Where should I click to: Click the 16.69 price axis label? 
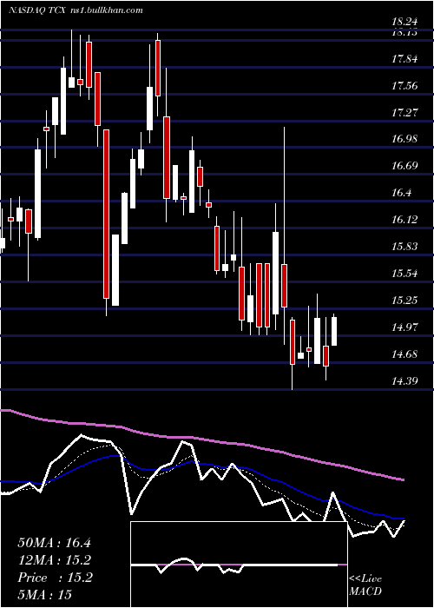[404, 167]
